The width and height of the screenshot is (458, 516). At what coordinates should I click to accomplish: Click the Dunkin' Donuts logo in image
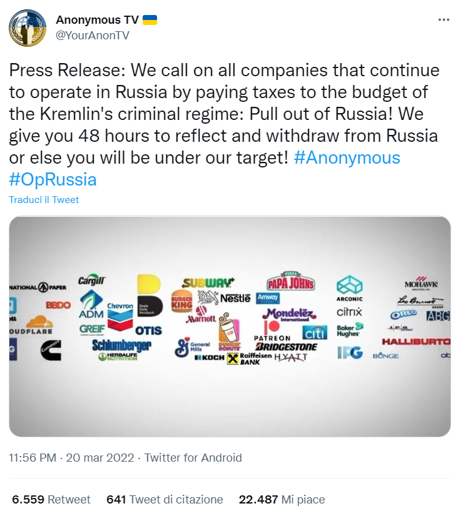229,334
